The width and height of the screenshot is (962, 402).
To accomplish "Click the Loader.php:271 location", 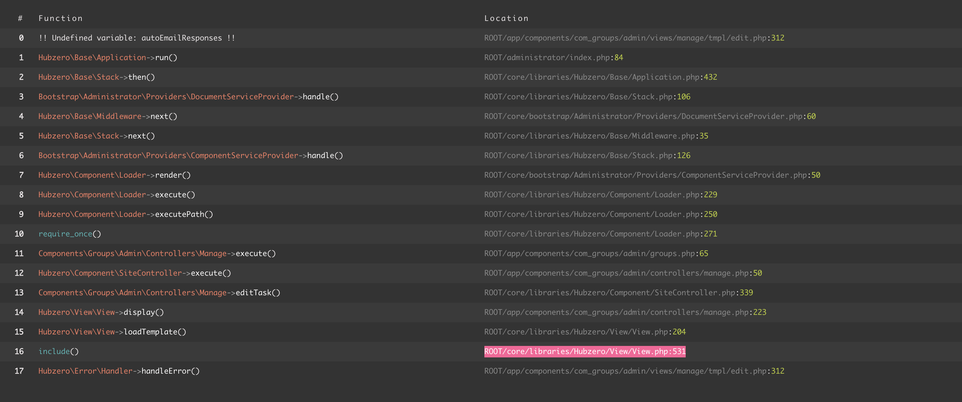I will tap(600, 234).
